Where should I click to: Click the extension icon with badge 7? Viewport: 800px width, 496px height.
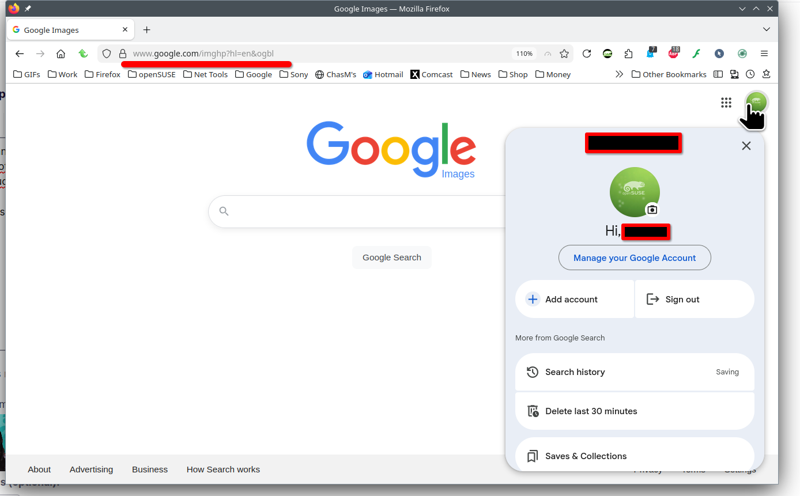(x=651, y=53)
